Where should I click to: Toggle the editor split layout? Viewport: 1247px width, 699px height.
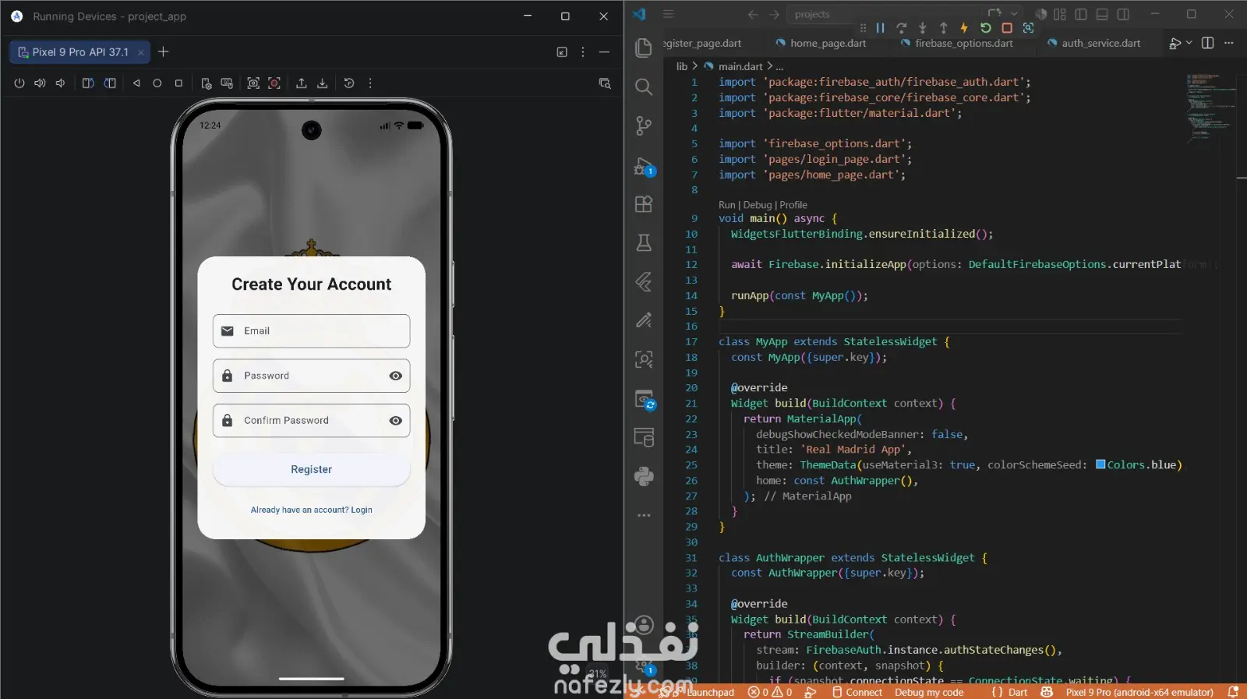(1208, 43)
